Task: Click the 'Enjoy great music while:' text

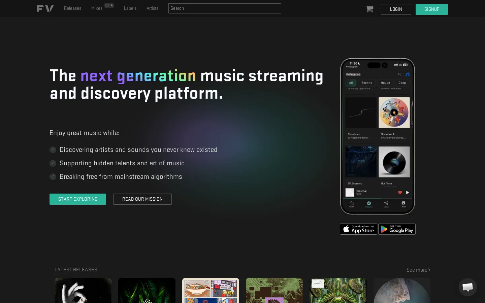Action: [85, 133]
